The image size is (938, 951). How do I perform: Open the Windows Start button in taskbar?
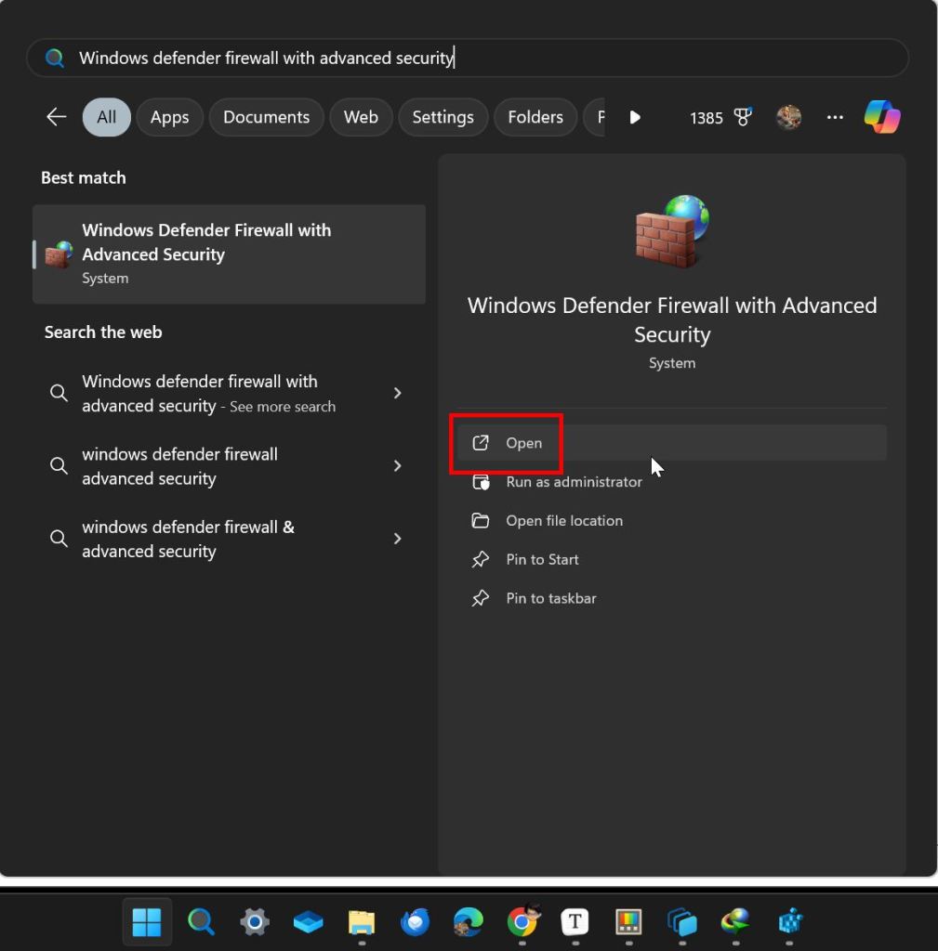146,922
